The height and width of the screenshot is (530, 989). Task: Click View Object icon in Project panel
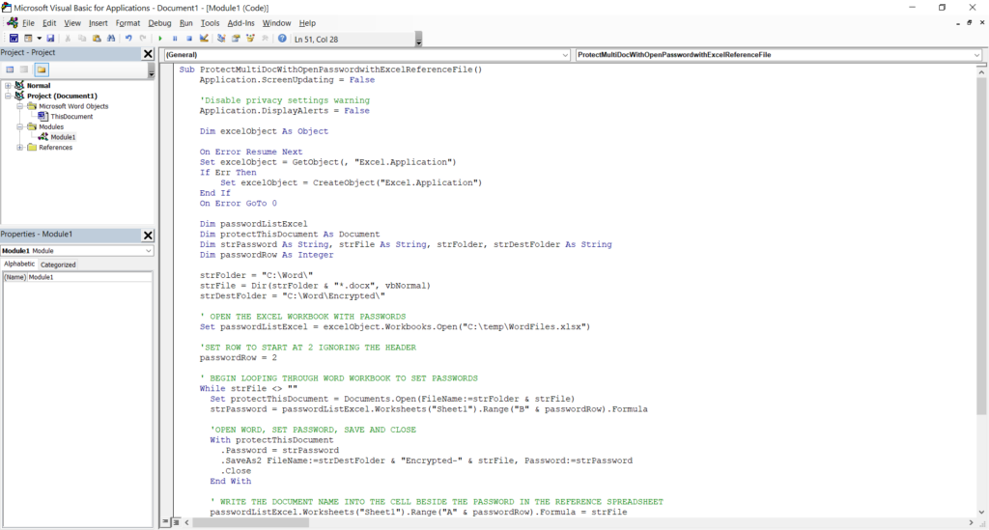[x=24, y=70]
